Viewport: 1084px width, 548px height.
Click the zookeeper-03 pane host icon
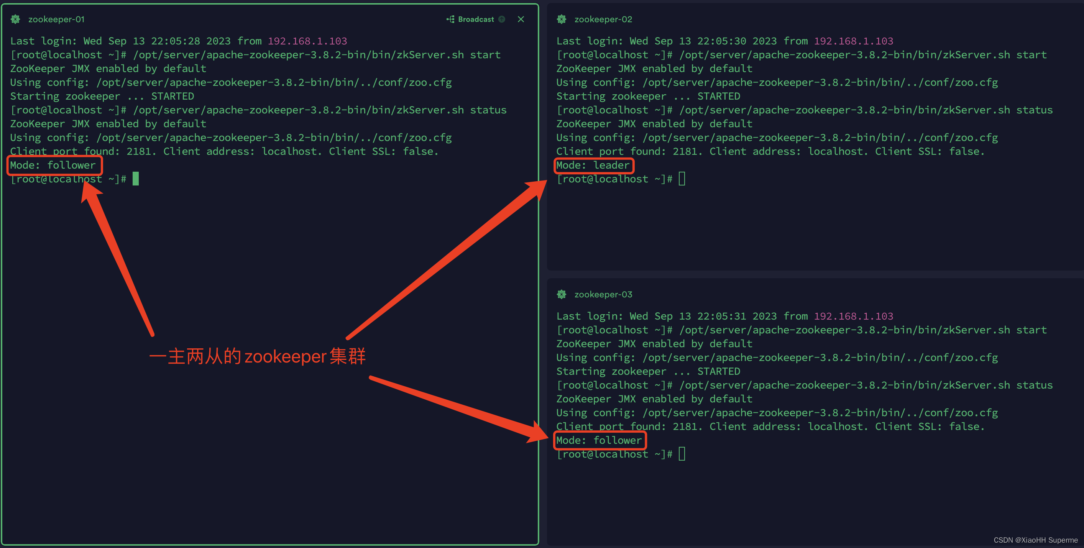pyautogui.click(x=562, y=294)
